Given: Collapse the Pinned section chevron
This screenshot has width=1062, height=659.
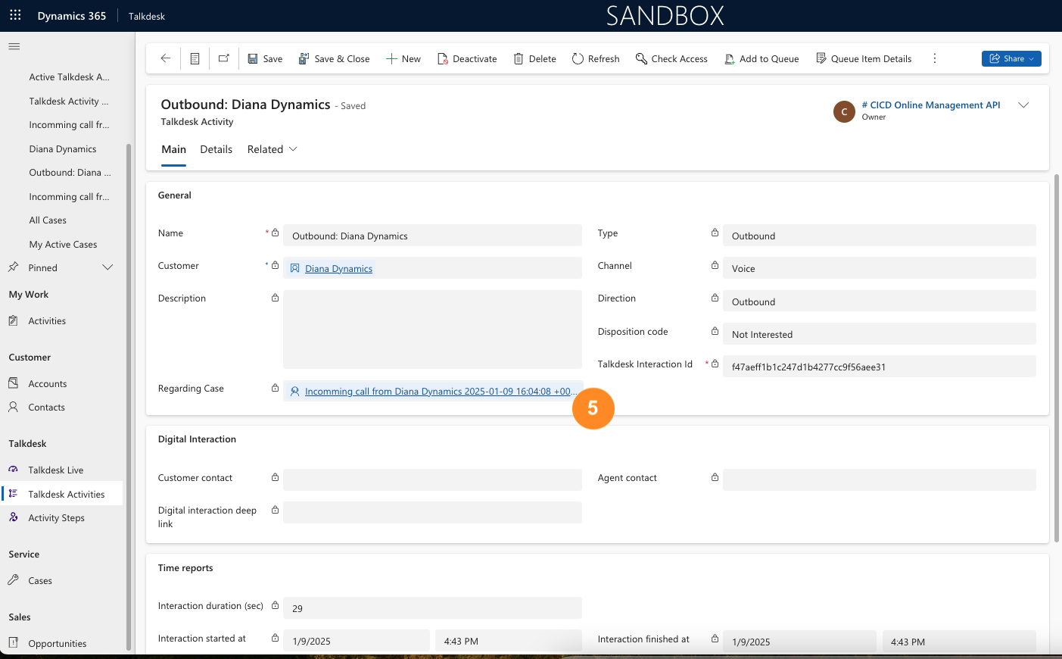Looking at the screenshot, I should click(107, 267).
